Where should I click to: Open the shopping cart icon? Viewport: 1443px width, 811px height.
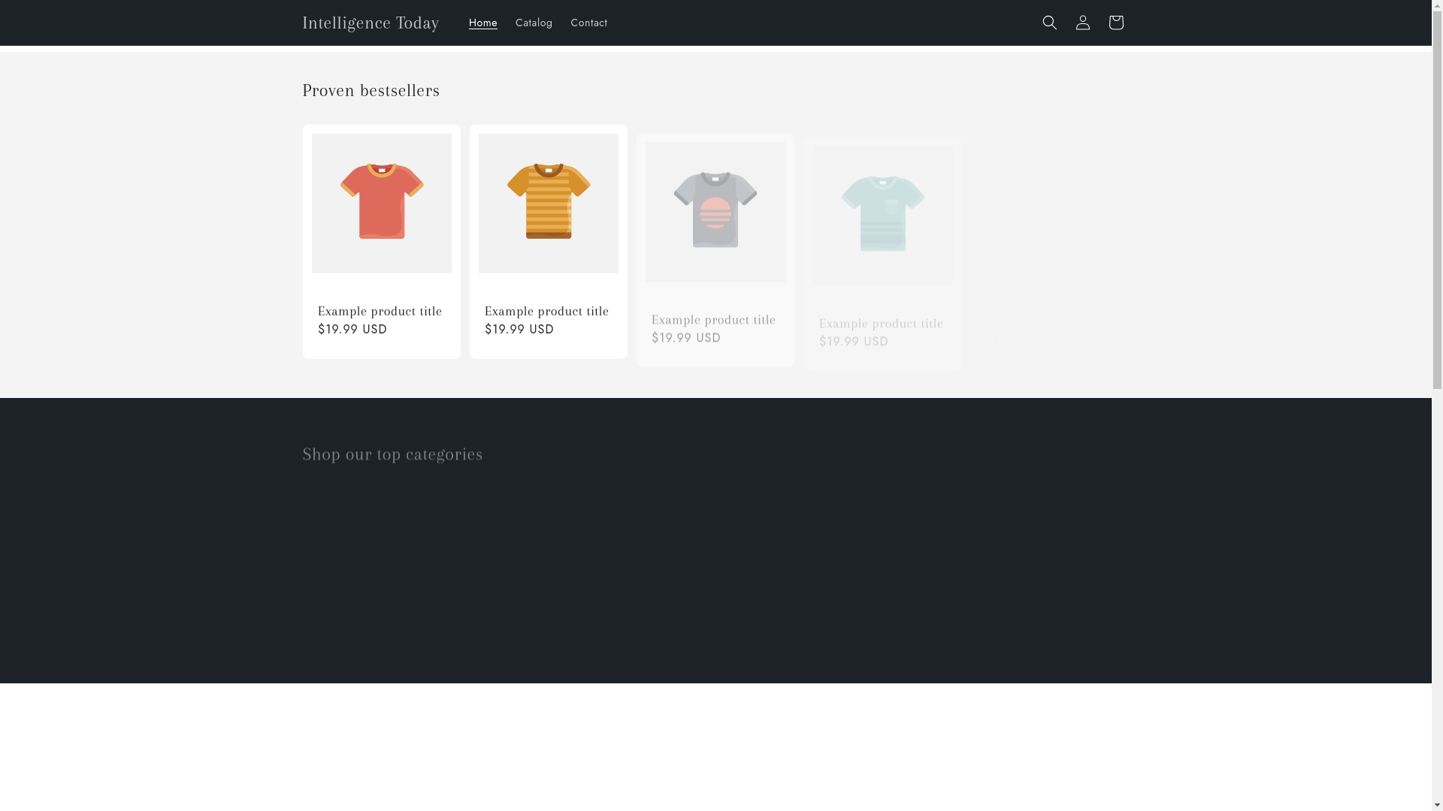click(1115, 23)
